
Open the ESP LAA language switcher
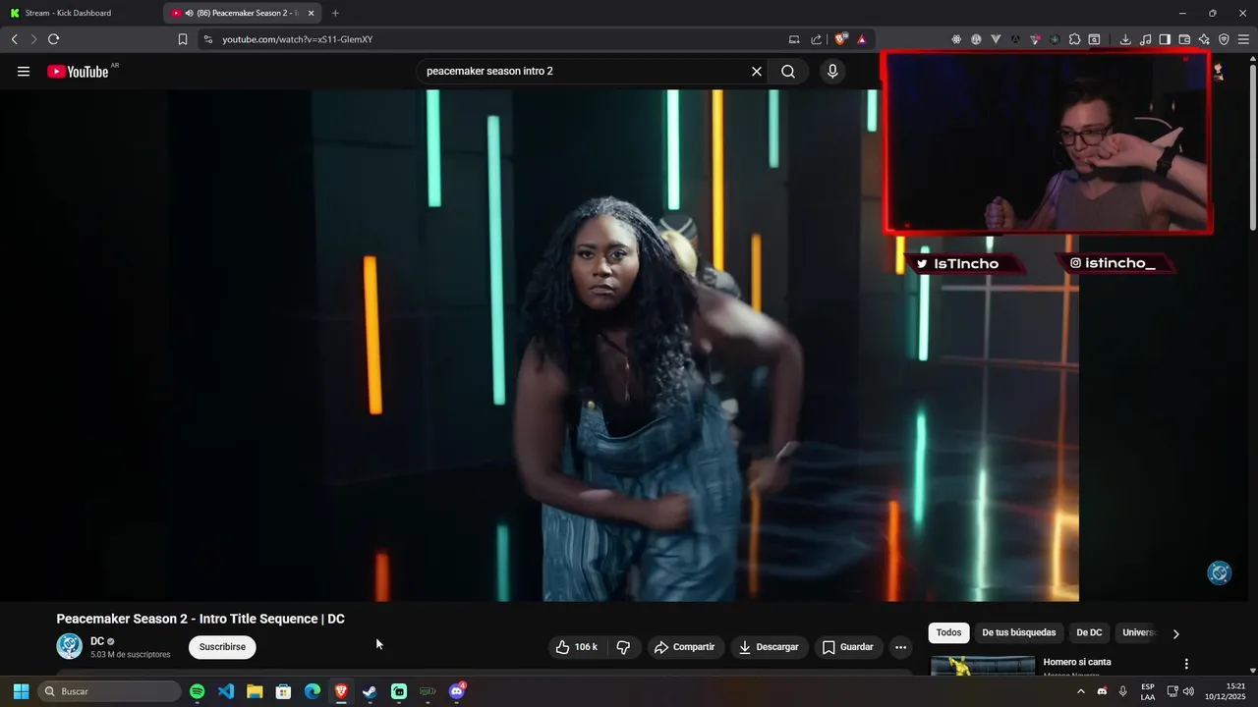1148,691
